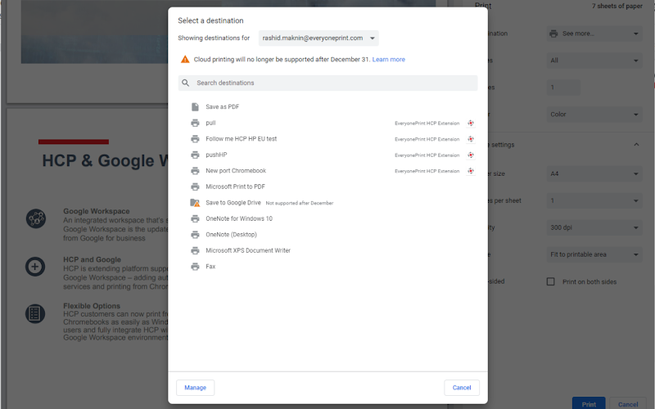655x409 pixels.
Task: Click printer icon beside Follow me HCP HP EU test
Action: tap(195, 138)
